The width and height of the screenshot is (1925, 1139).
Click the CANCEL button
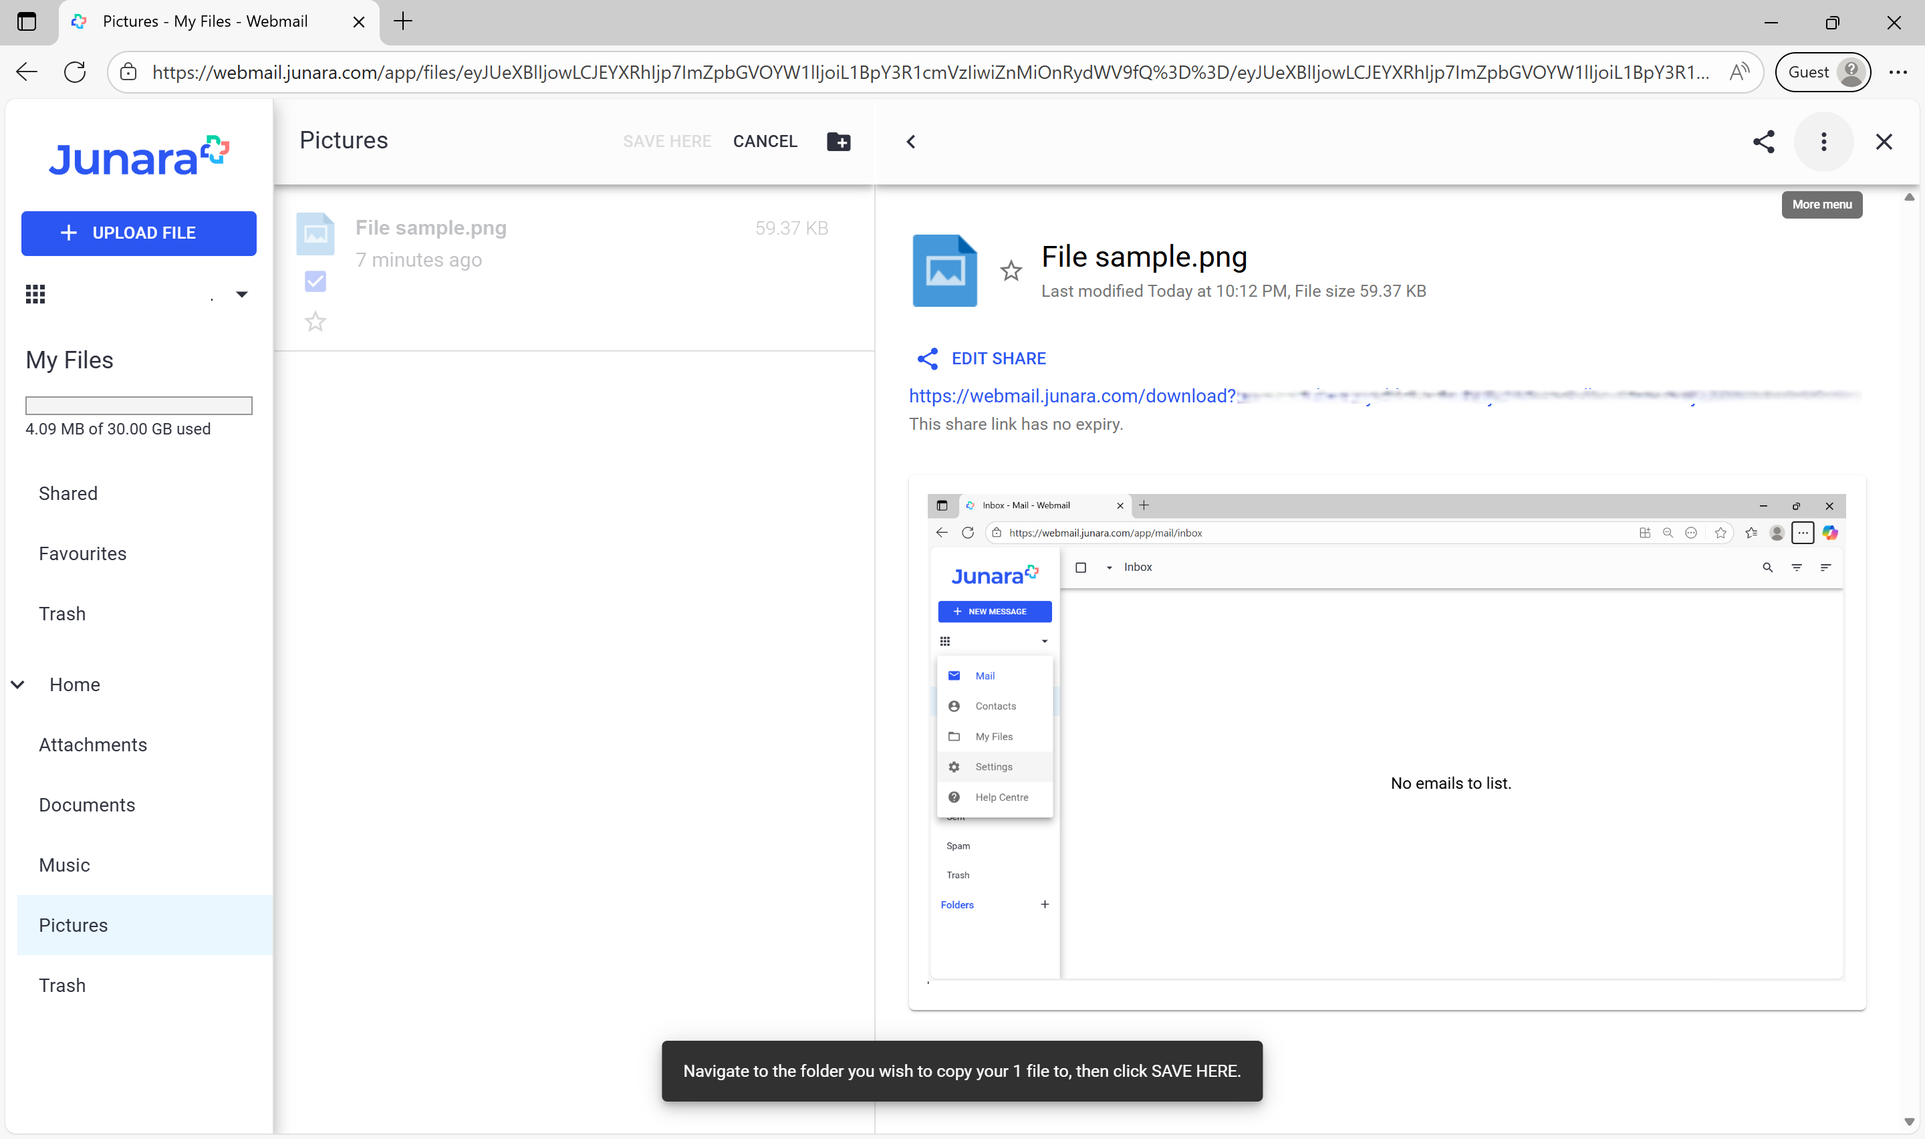pyautogui.click(x=765, y=141)
